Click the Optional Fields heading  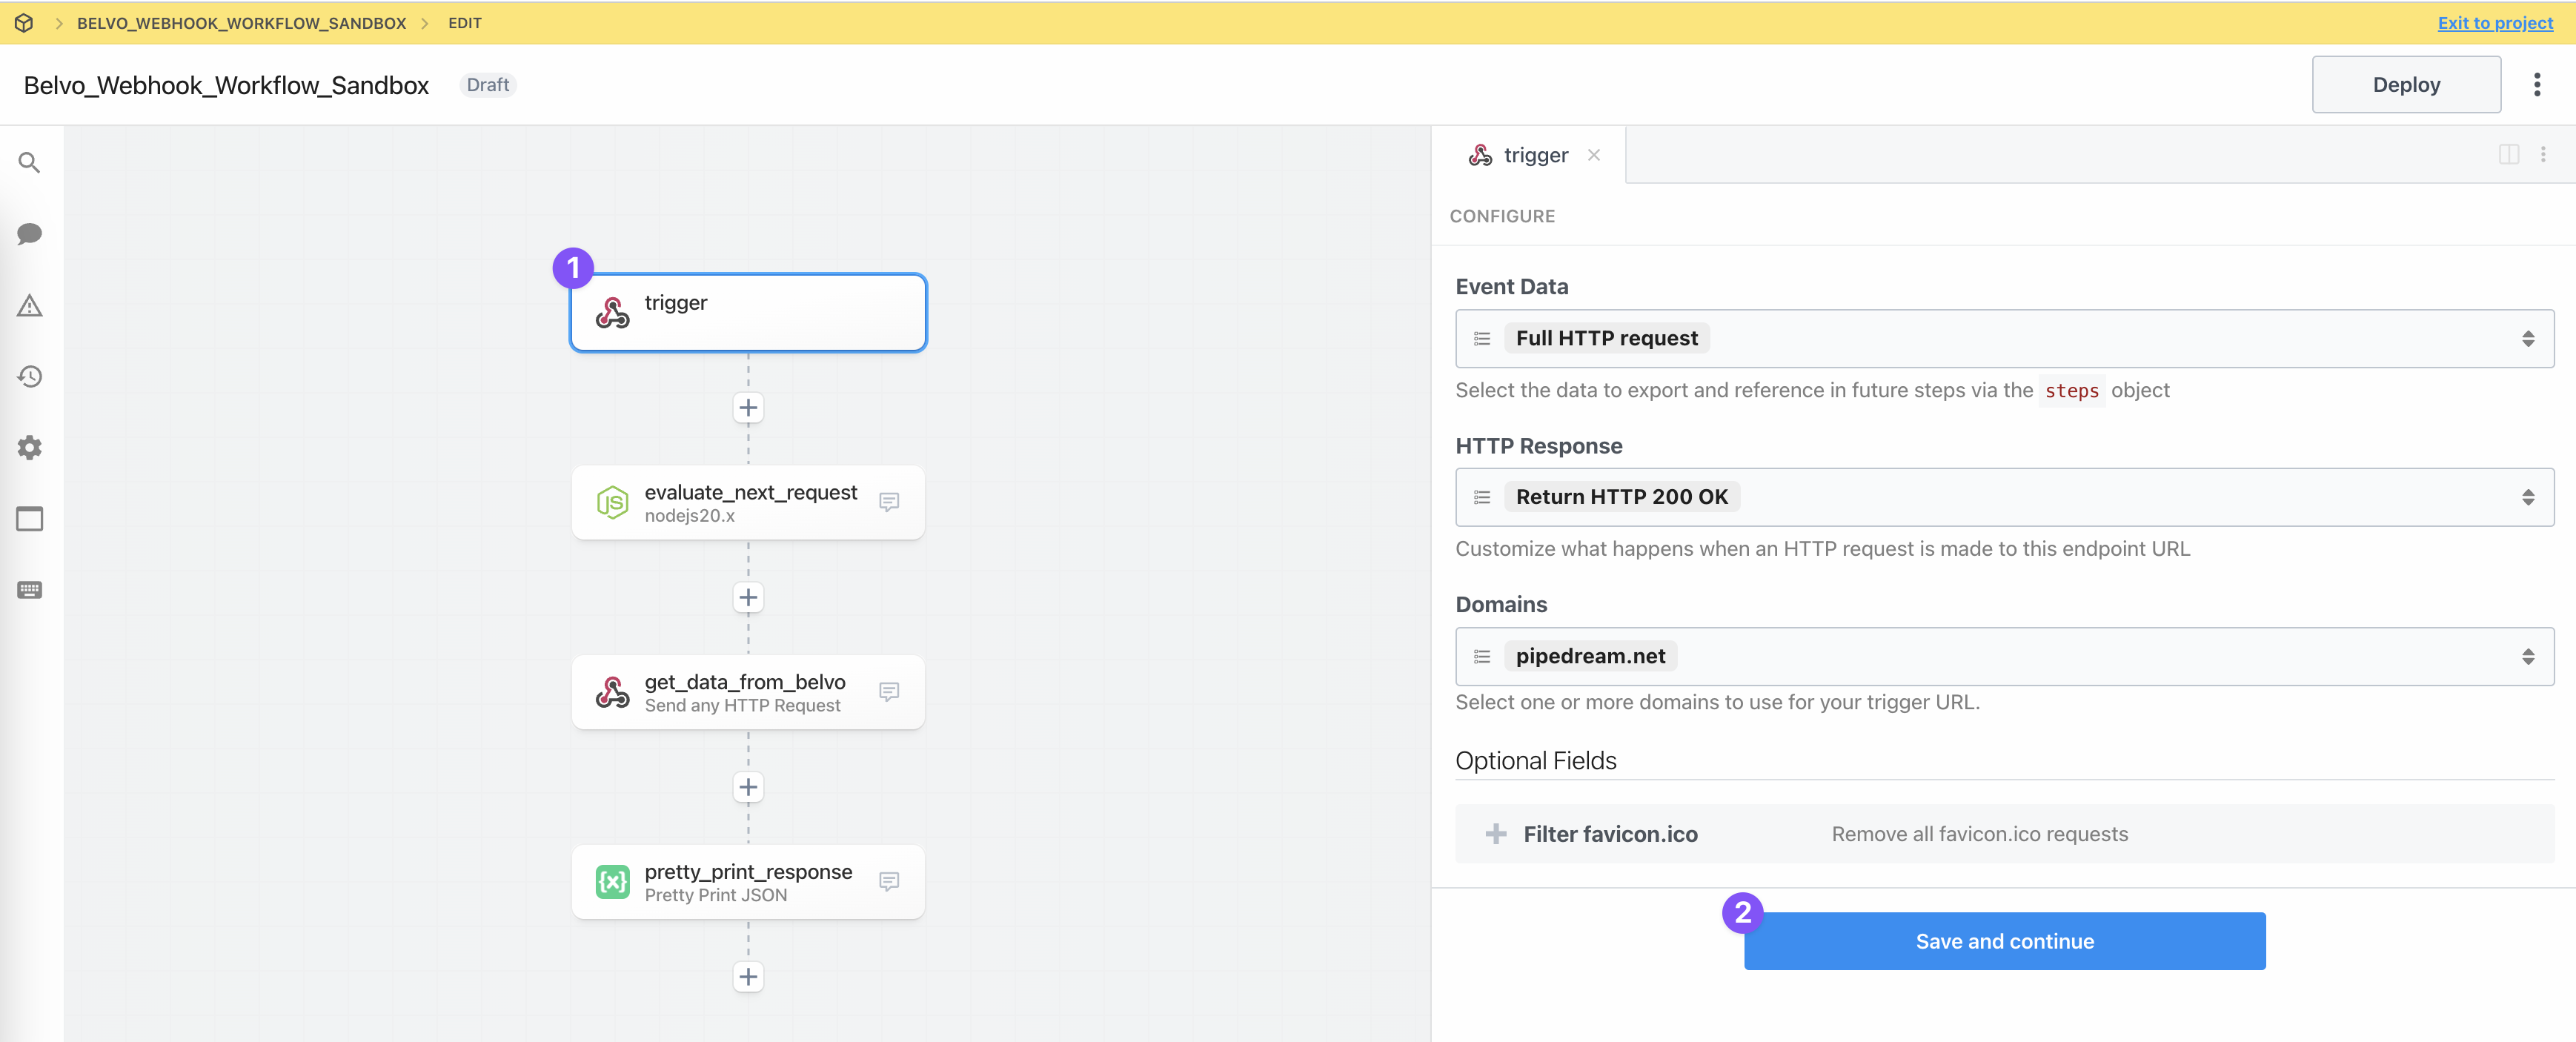pyautogui.click(x=1535, y=761)
